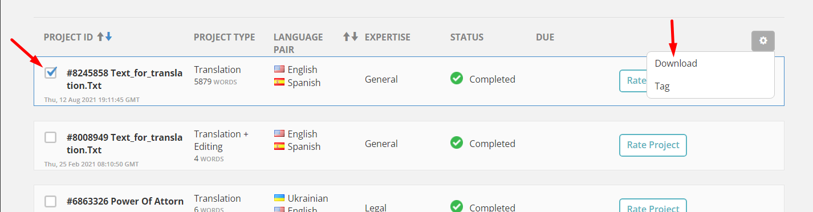This screenshot has height=212, width=813.
Task: Click Completed status text for #8245858
Action: (x=493, y=79)
